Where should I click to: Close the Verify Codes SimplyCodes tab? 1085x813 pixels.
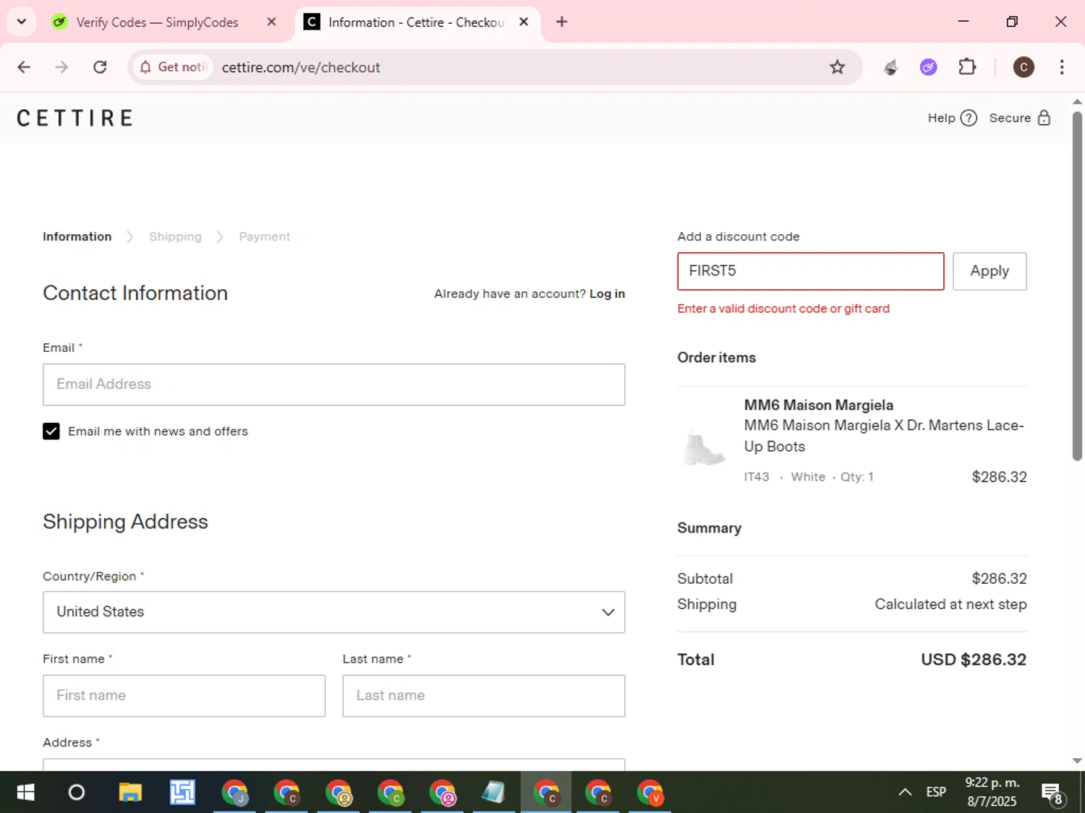click(x=271, y=22)
